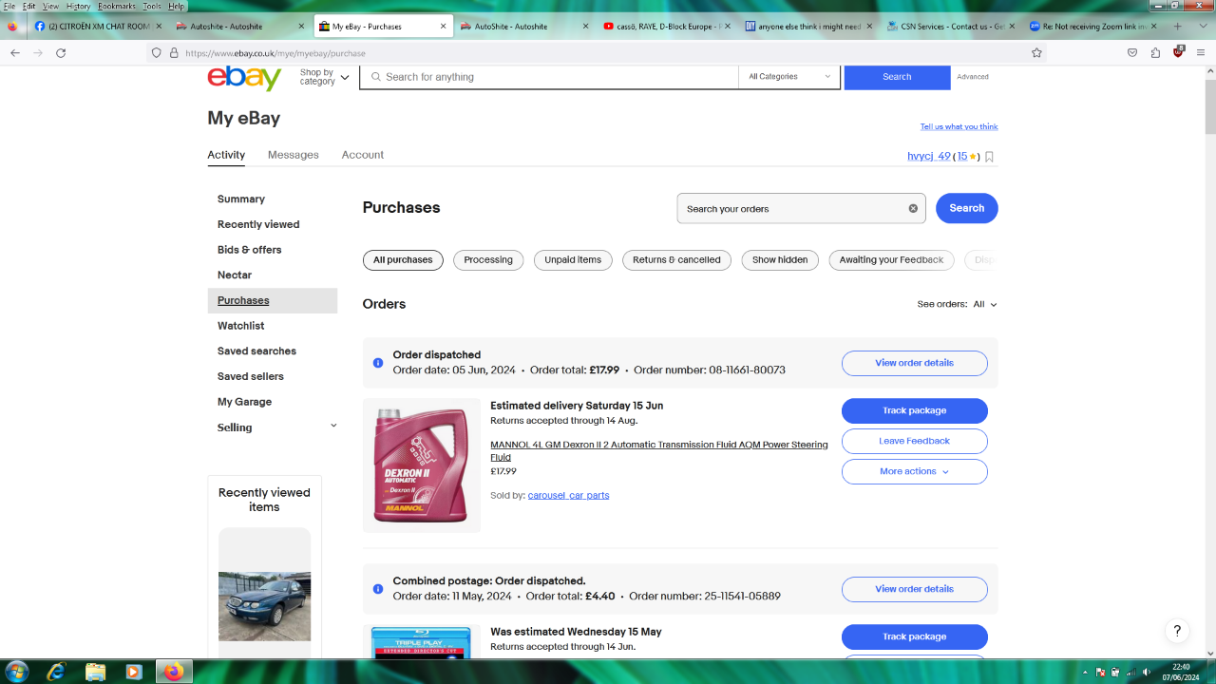The image size is (1216, 684).
Task: Open the Windows Start button
Action: point(19,672)
